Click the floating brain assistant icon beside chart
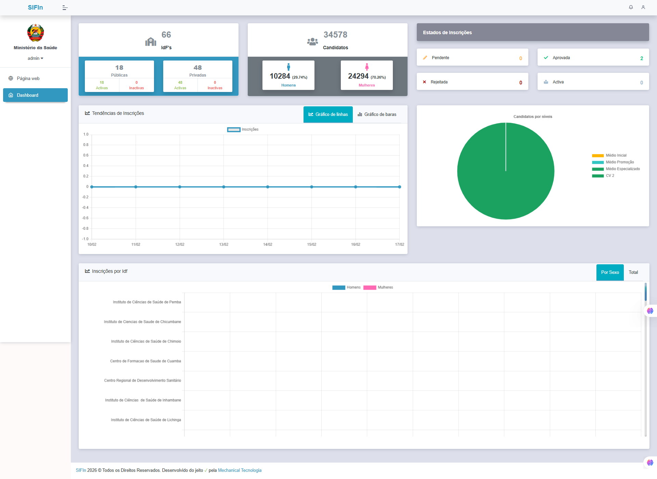657x479 pixels. 650,311
